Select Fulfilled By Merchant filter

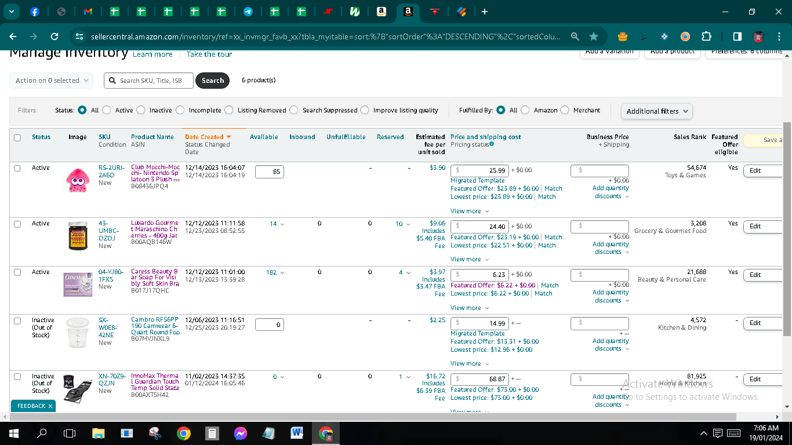(x=565, y=110)
